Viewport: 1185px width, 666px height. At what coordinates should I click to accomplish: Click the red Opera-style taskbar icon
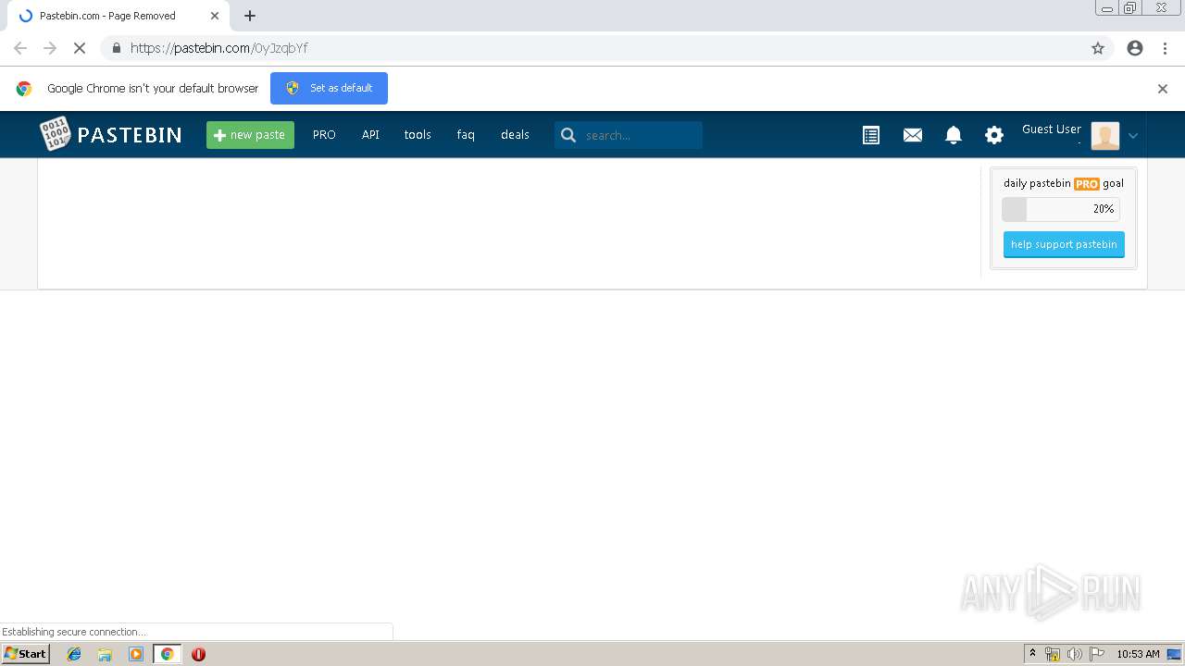pyautogui.click(x=198, y=654)
